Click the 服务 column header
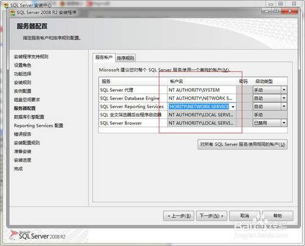 [x=106, y=81]
